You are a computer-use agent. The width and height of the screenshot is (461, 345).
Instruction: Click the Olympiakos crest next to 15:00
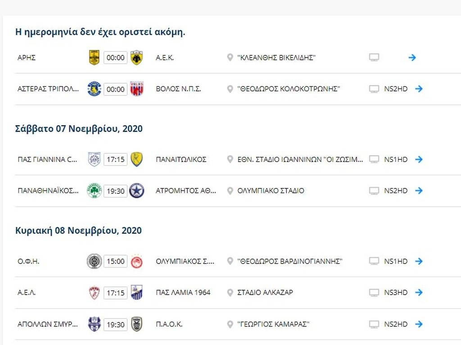136,261
